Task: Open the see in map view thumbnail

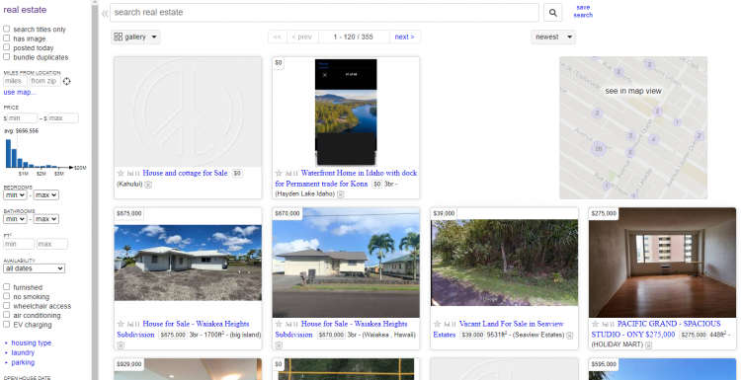Action: click(x=633, y=127)
